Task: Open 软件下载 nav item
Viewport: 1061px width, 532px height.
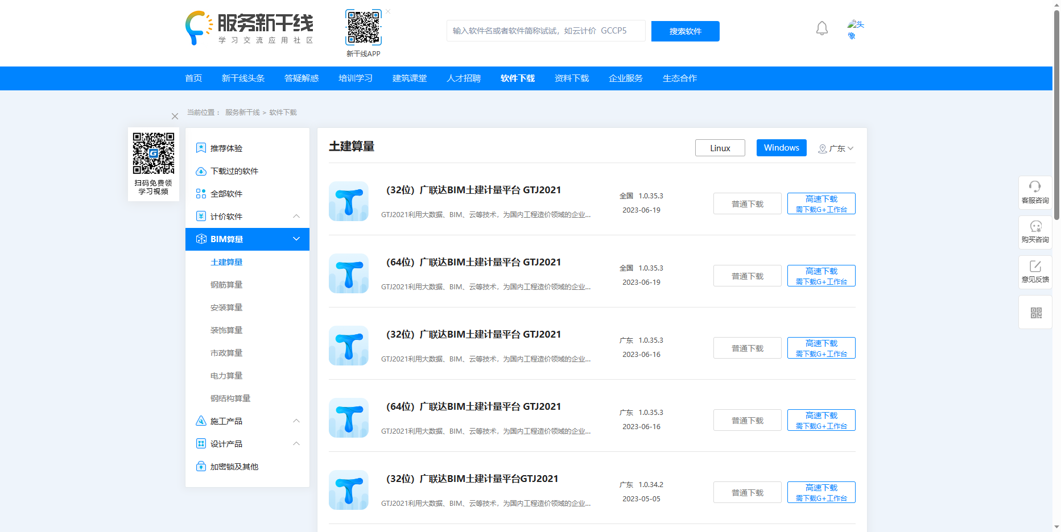Action: [518, 78]
